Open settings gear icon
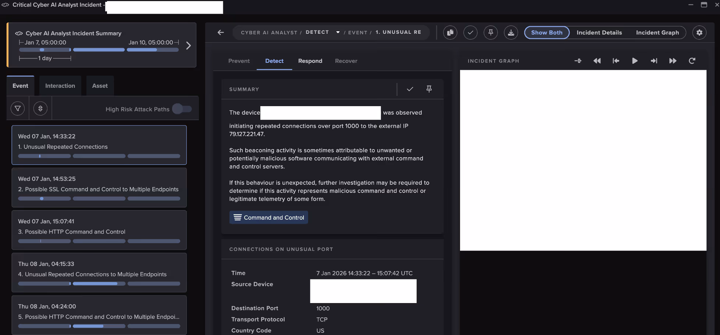The width and height of the screenshot is (720, 335). pyautogui.click(x=699, y=33)
